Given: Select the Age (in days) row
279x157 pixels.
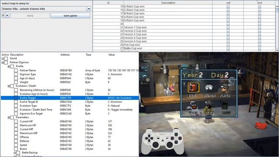Looking at the screenshot, I should click(70, 78).
